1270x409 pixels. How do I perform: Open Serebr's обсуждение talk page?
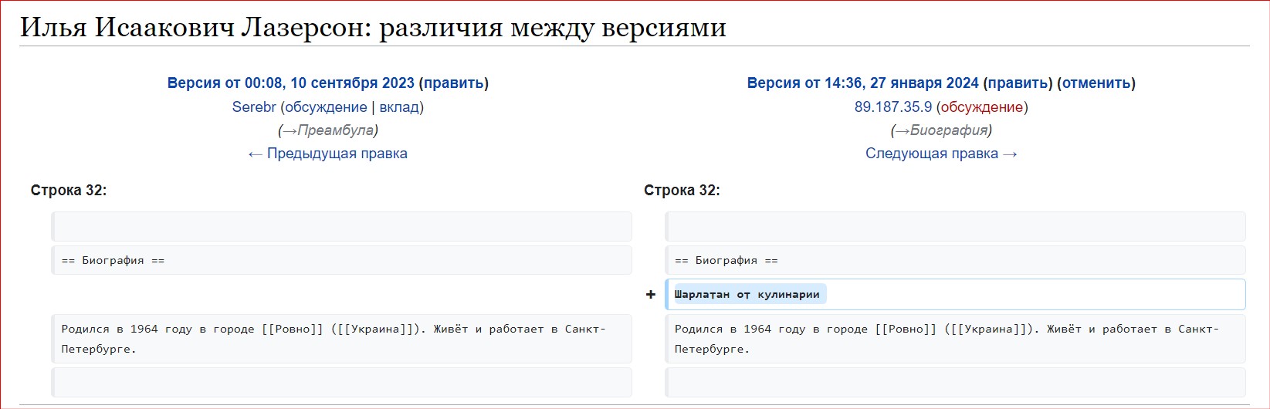click(x=326, y=107)
